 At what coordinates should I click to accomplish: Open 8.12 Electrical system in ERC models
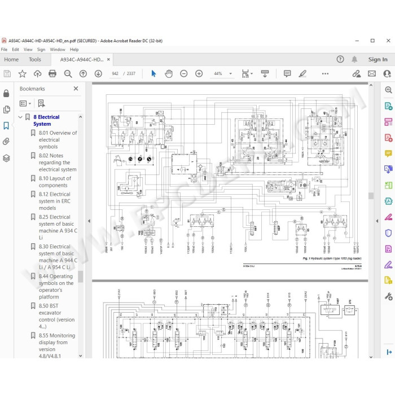54,201
